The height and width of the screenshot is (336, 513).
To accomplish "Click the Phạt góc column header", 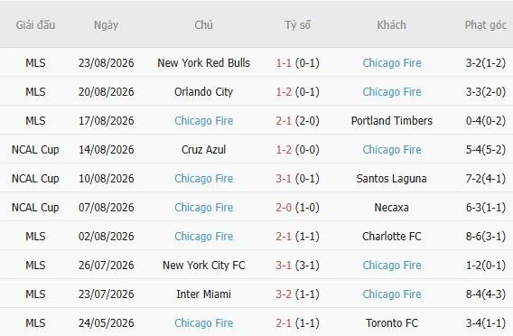I will click(486, 25).
